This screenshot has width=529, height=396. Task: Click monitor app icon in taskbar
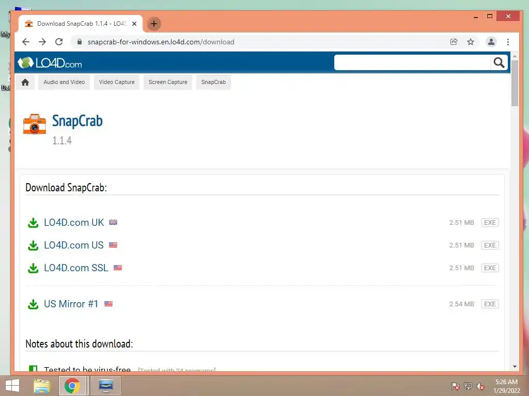pyautogui.click(x=105, y=386)
